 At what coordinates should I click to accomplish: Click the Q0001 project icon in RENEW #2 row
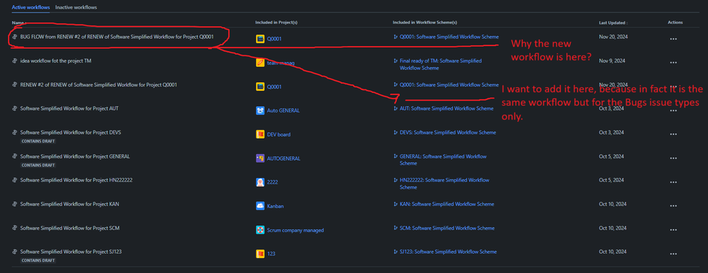(x=259, y=87)
